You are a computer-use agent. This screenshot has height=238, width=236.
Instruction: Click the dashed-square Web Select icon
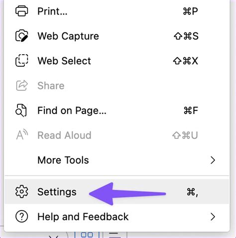(22, 60)
